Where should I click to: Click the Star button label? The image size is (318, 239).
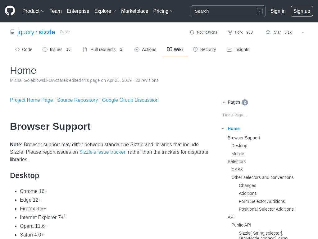[277, 32]
